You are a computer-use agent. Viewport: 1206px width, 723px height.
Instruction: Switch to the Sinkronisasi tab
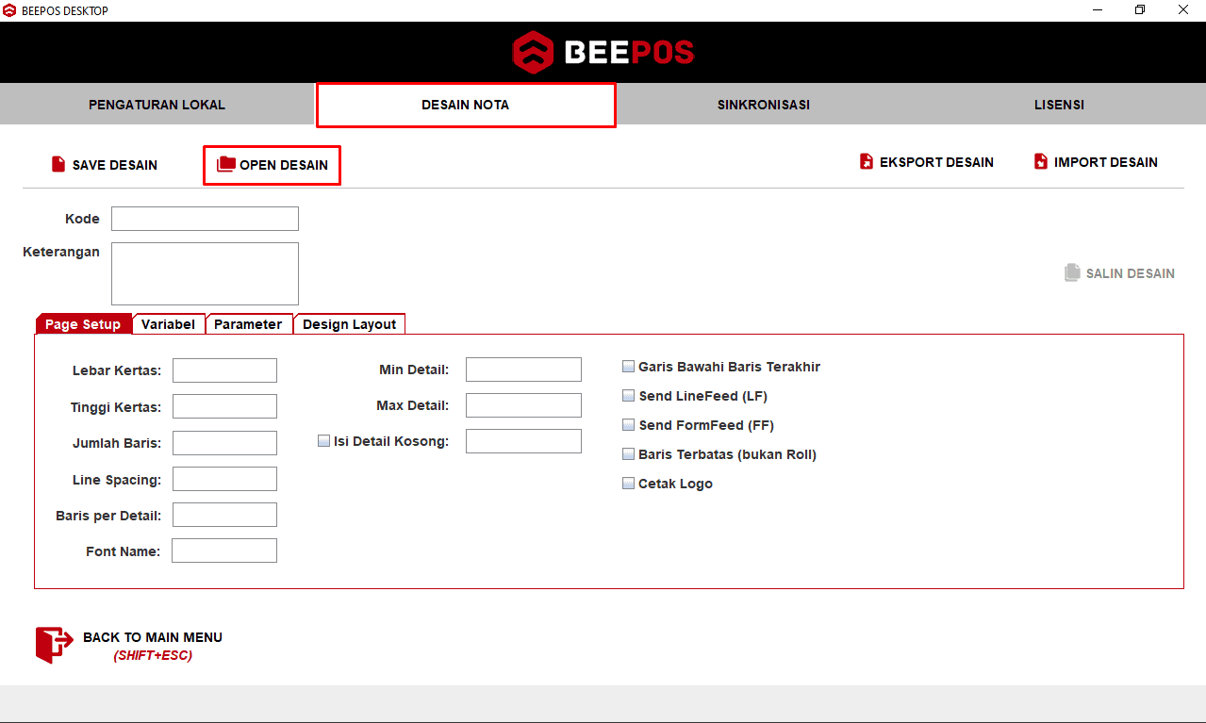point(764,104)
